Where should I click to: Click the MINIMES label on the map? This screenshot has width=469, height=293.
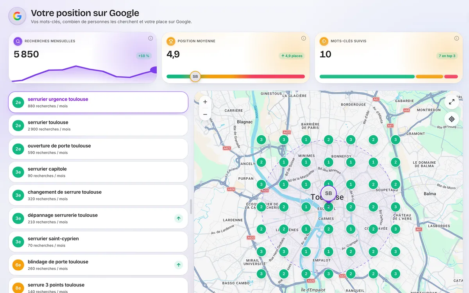[x=306, y=156]
